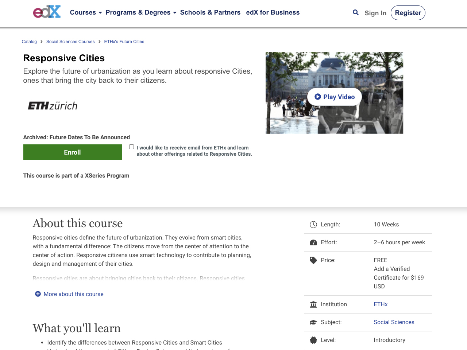Image resolution: width=467 pixels, height=350 pixels.
Task: Click the Archived: Future Dates To Be Announced text
Action: click(x=77, y=137)
